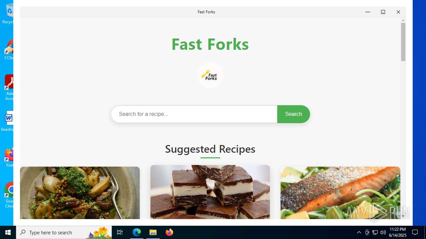426x239 pixels.
Task: Click the green Search button
Action: coord(294,114)
